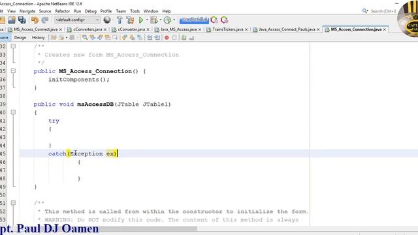Collapse the Javadoc comment fold at line 32

click(x=13, y=46)
